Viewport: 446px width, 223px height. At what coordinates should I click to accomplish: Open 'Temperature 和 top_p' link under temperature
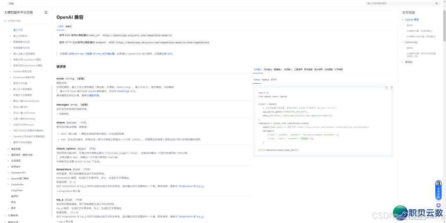[191, 186]
